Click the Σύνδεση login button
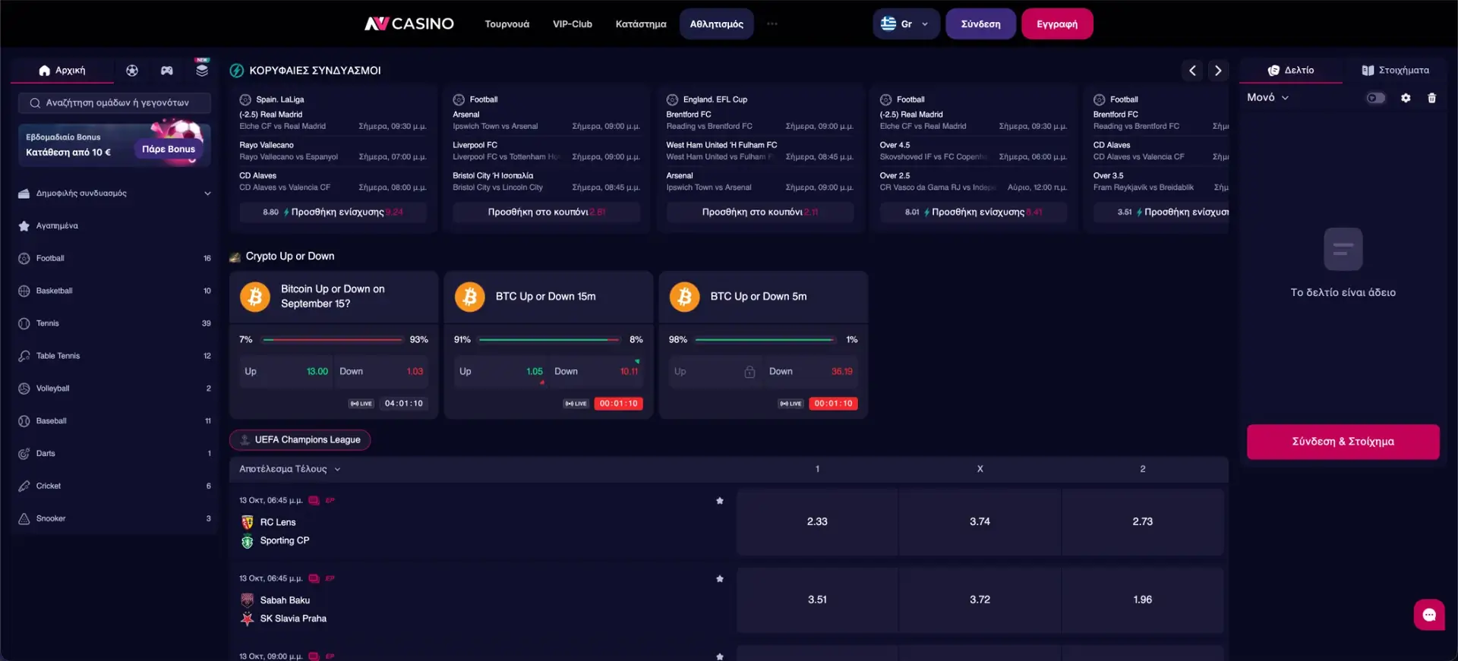1458x661 pixels. 980,24
